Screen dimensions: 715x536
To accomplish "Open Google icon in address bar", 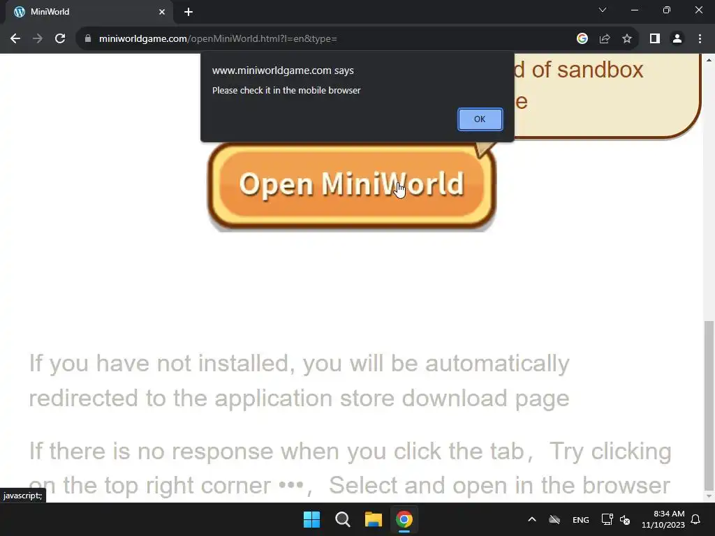I will [x=582, y=39].
